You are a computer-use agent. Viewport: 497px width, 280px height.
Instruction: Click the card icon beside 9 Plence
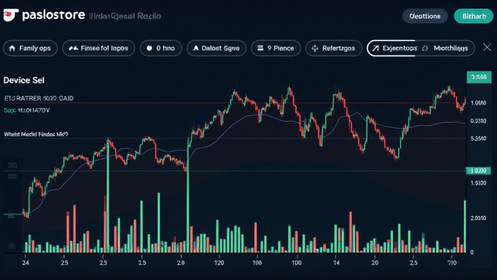261,48
